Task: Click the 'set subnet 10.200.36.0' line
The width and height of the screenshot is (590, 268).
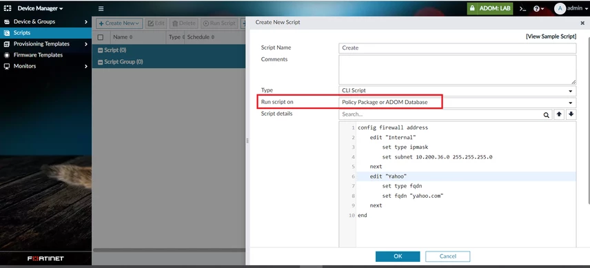Action: pos(437,157)
